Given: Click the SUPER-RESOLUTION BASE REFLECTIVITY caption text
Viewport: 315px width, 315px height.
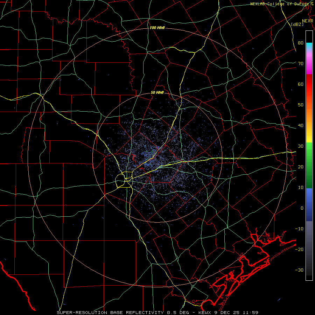Looking at the screenshot, I should coord(110,313).
